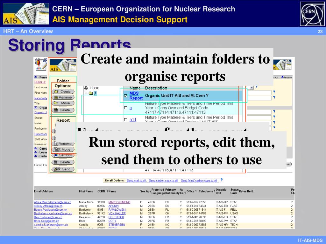The width and height of the screenshot is (326, 244).
Task: Collapse the "Perso" section
Action: (x=36, y=77)
